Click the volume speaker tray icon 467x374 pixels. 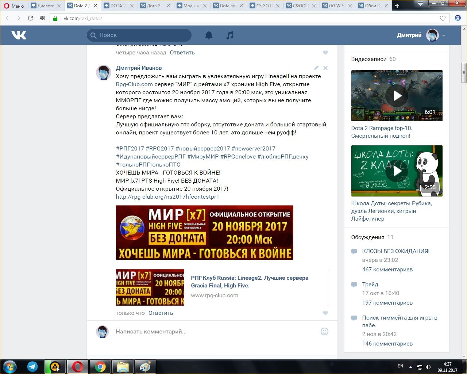click(428, 367)
